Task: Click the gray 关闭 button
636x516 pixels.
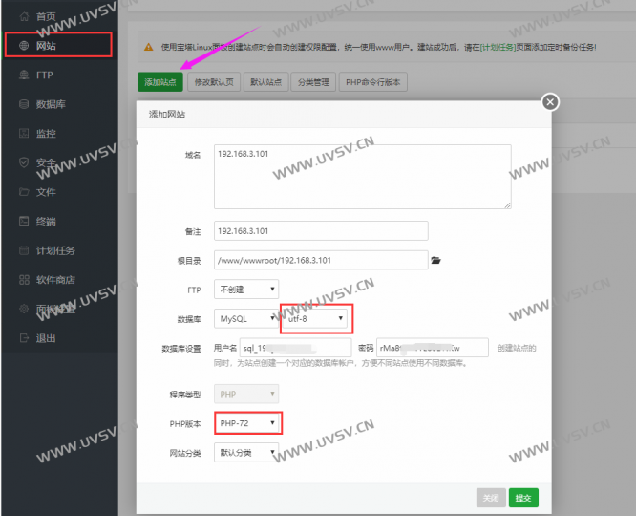Action: pos(491,498)
